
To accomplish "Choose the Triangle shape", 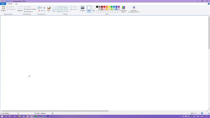I will click(x=67, y=7).
